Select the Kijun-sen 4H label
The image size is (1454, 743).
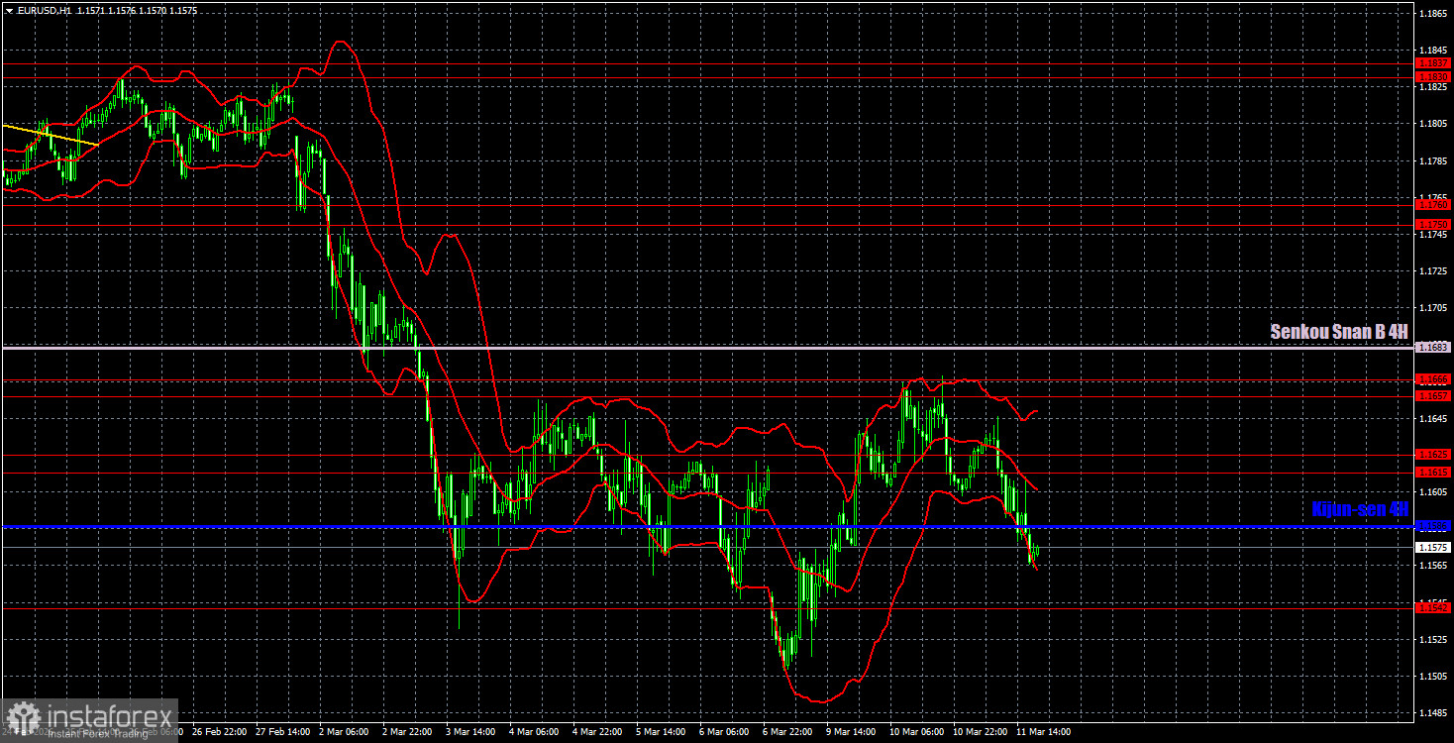point(1360,509)
